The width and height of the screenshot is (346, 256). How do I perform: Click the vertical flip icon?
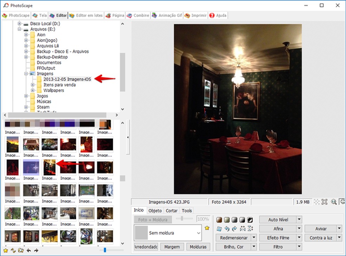(x=250, y=229)
